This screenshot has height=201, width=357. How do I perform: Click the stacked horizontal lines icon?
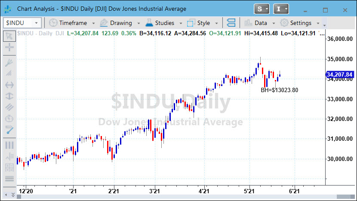[x=9, y=179]
